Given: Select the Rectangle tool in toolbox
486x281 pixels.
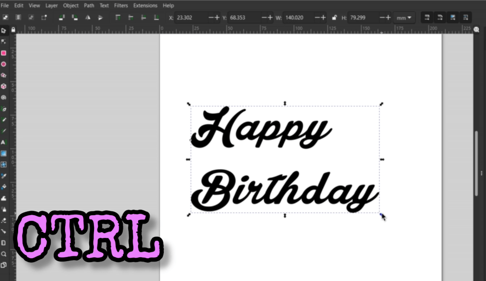Looking at the screenshot, I should 4,53.
